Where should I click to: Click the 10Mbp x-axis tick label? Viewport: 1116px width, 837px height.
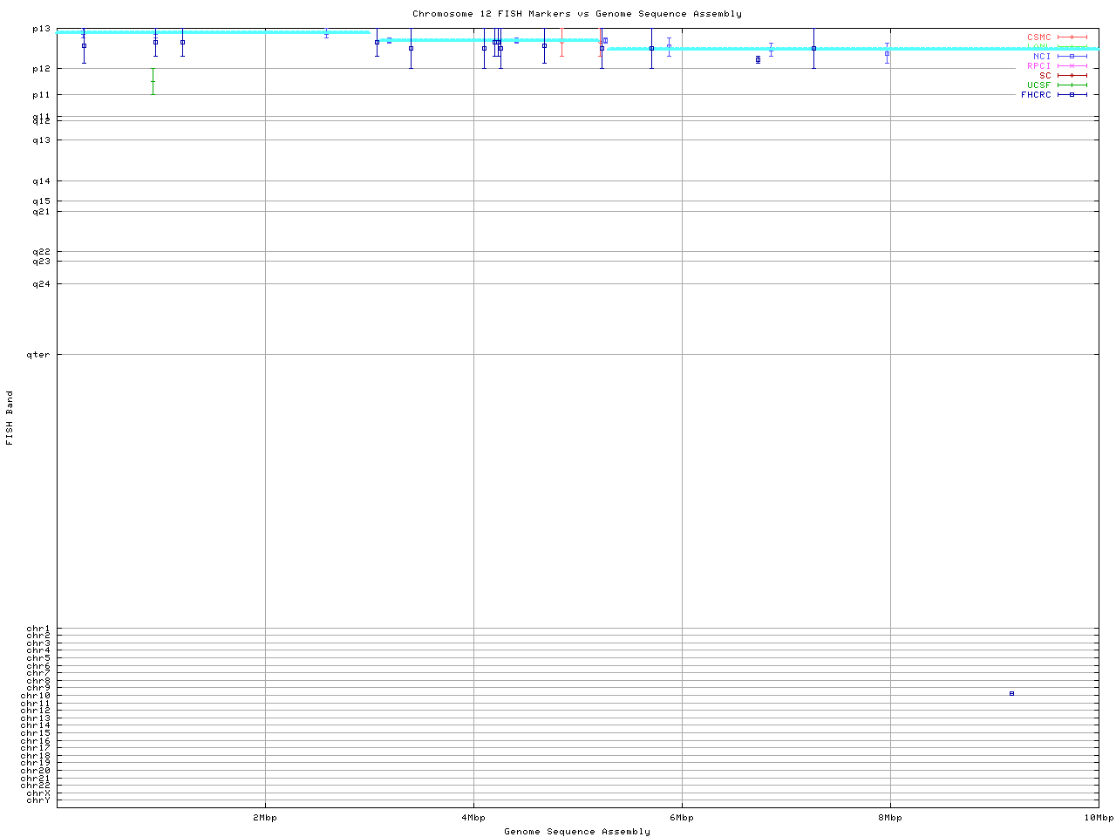tap(1098, 818)
